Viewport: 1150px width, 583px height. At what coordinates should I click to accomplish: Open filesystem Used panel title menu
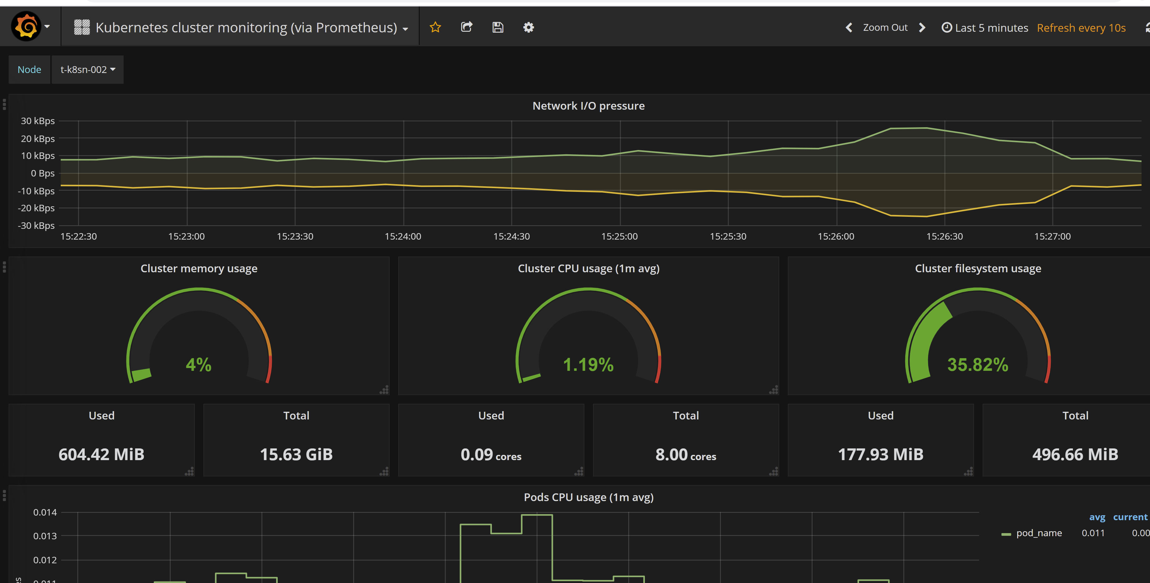click(880, 415)
